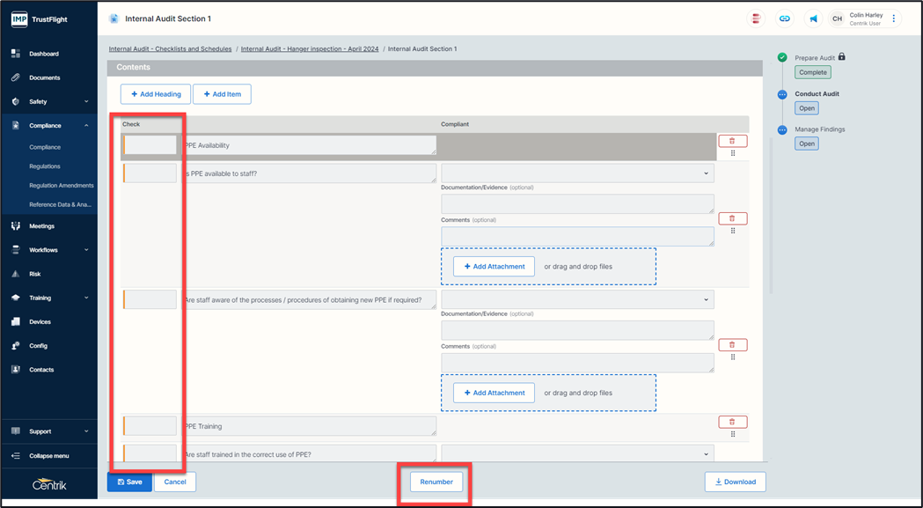Click the Renumber button

(x=436, y=482)
